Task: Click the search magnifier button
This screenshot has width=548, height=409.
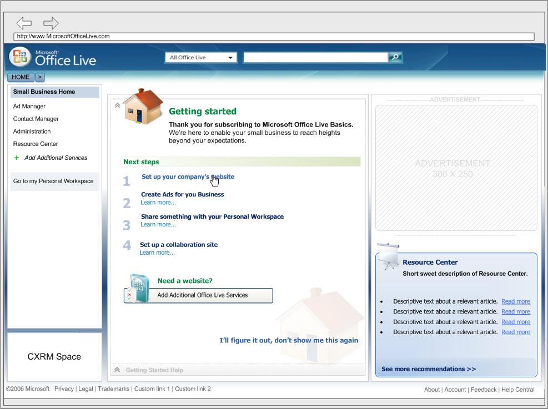Action: click(395, 57)
